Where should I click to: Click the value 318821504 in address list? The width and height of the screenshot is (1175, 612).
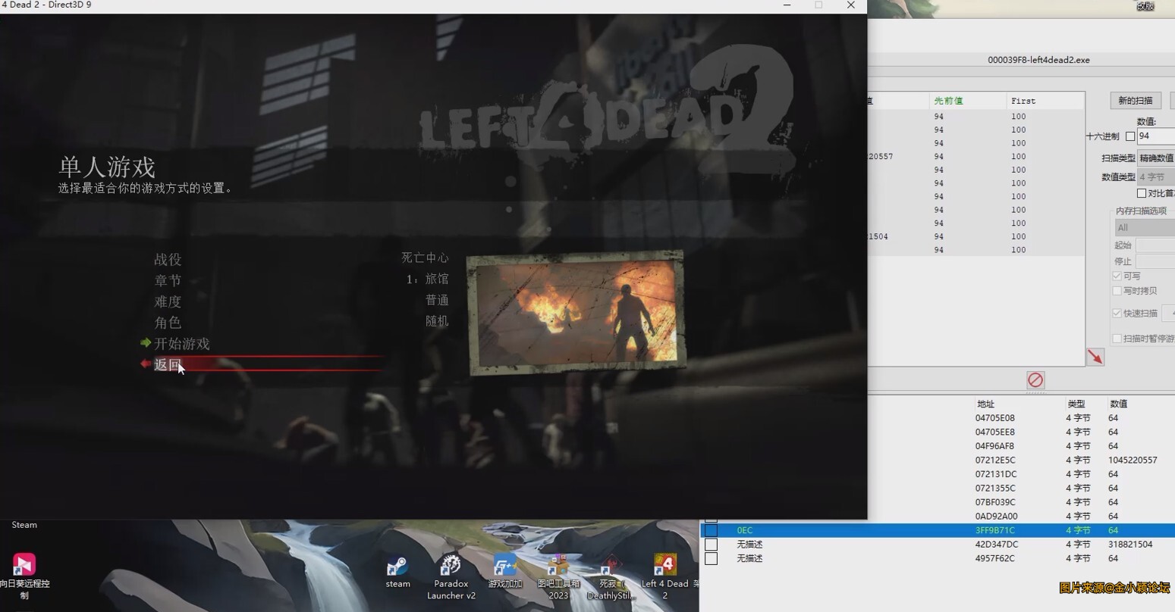[x=1130, y=545]
